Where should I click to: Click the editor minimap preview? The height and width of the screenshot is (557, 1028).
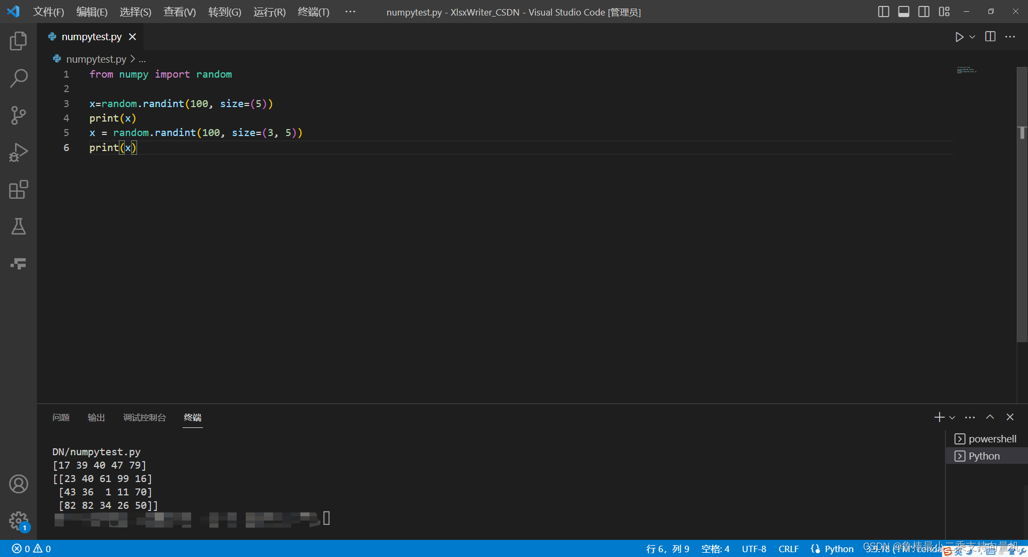pyautogui.click(x=966, y=70)
